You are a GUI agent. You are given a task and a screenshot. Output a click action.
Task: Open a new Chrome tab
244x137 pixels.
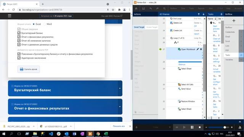tap(43, 4)
